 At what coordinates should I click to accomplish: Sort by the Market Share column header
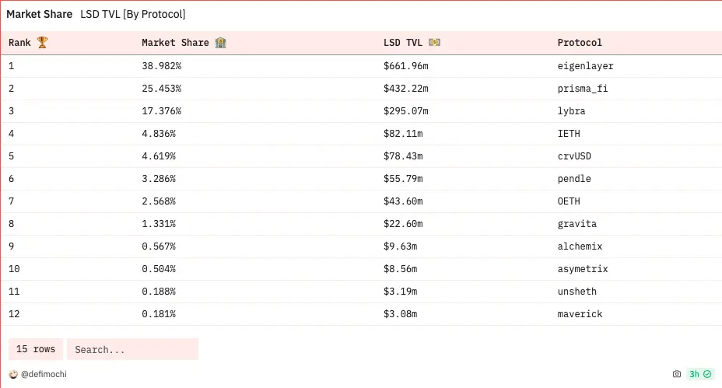[x=175, y=42]
